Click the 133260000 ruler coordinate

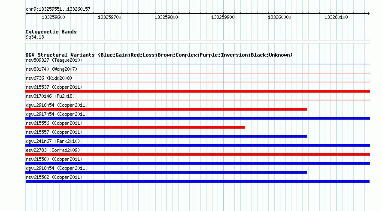pos(279,17)
